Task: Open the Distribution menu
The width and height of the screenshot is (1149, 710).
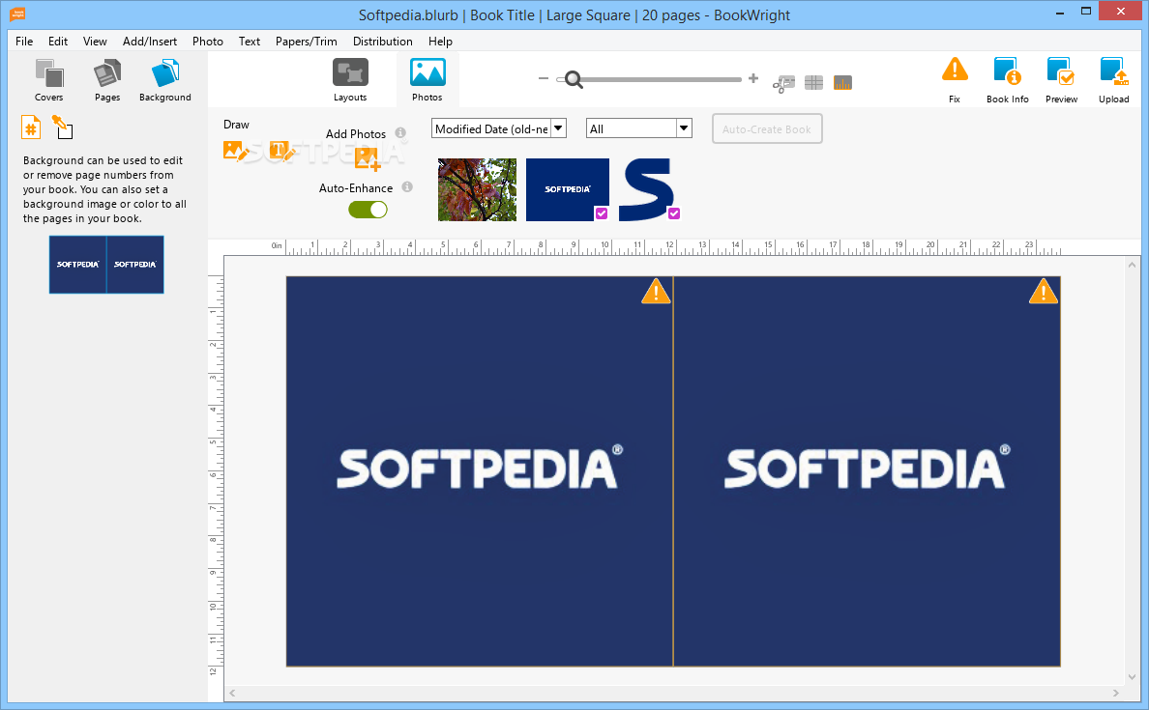Action: [x=382, y=41]
